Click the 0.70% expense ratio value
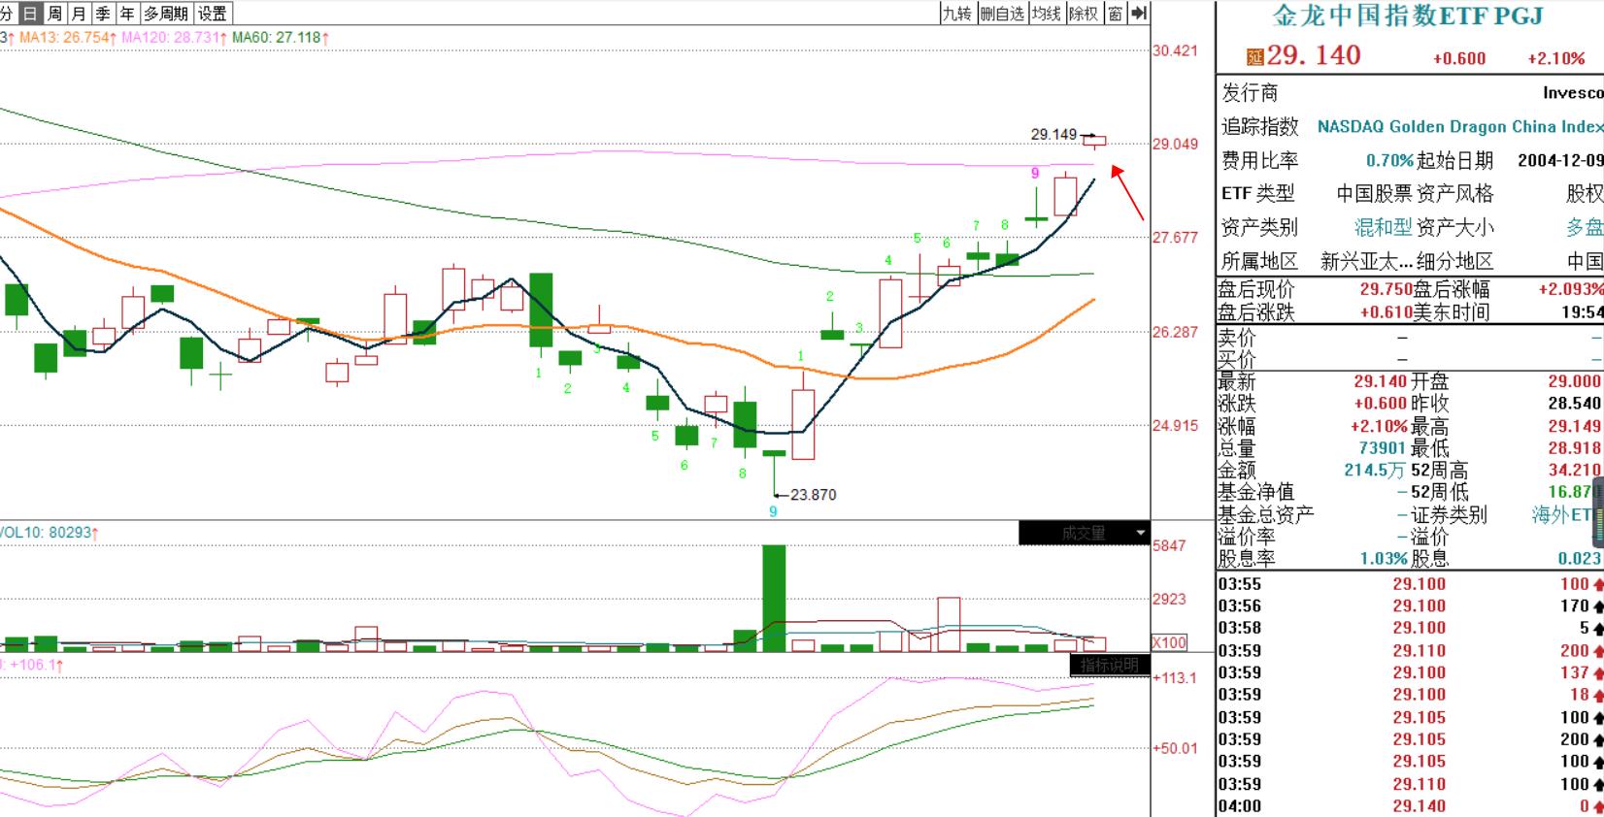This screenshot has width=1604, height=817. coord(1389,160)
